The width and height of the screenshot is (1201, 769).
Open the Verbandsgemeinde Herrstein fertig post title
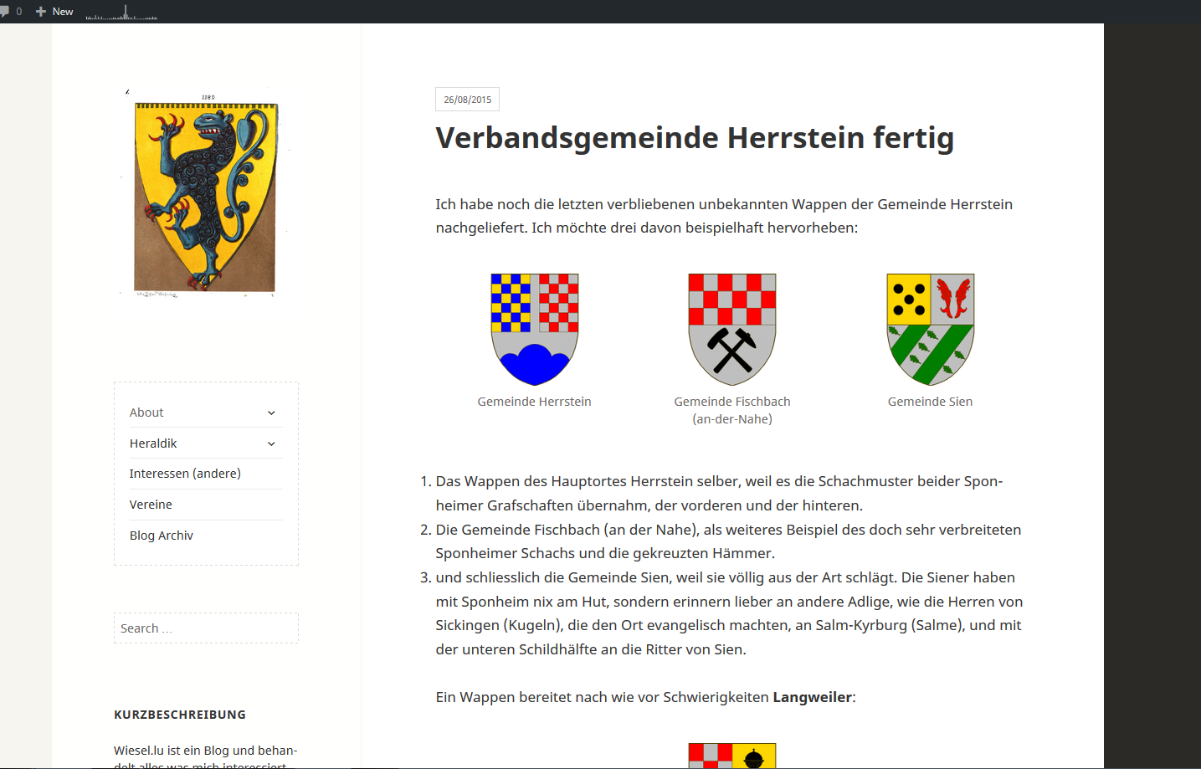click(694, 138)
